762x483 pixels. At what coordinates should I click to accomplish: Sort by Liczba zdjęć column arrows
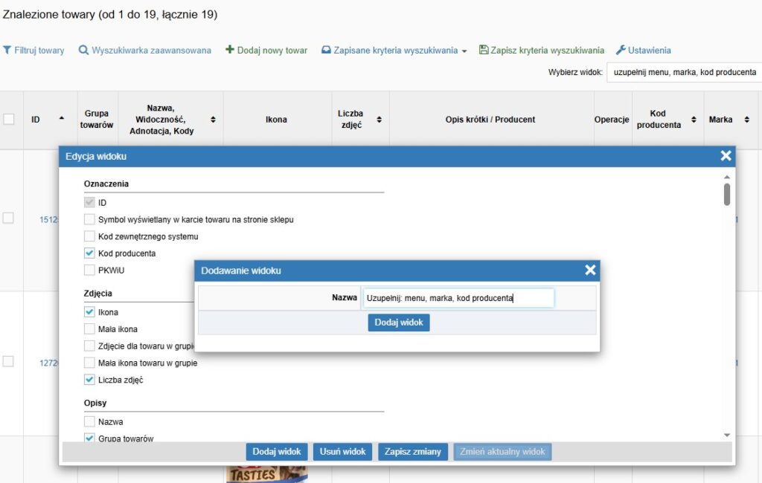379,119
